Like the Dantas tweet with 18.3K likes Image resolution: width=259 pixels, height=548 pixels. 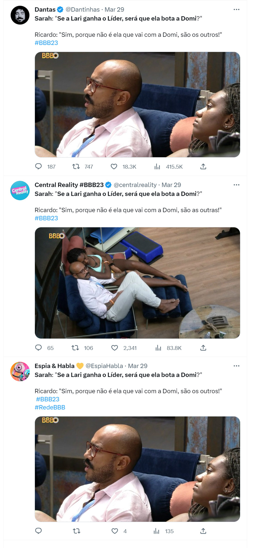coord(114,166)
